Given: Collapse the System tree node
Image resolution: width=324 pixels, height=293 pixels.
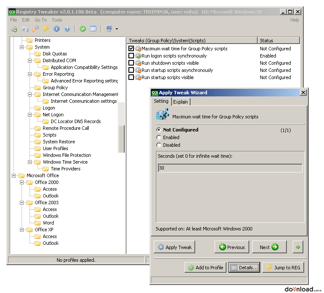Looking at the screenshot, I should pyautogui.click(x=22, y=47).
